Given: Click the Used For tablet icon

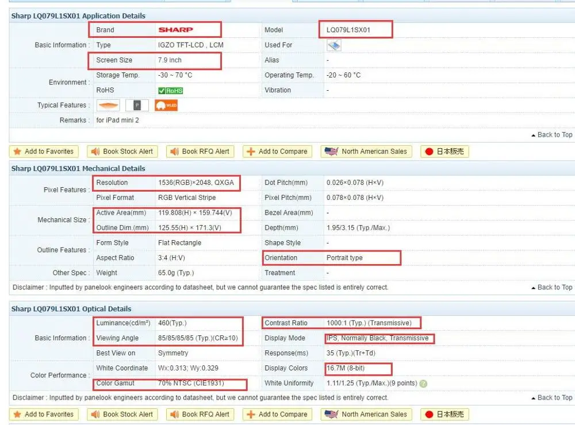Looking at the screenshot, I should (334, 45).
